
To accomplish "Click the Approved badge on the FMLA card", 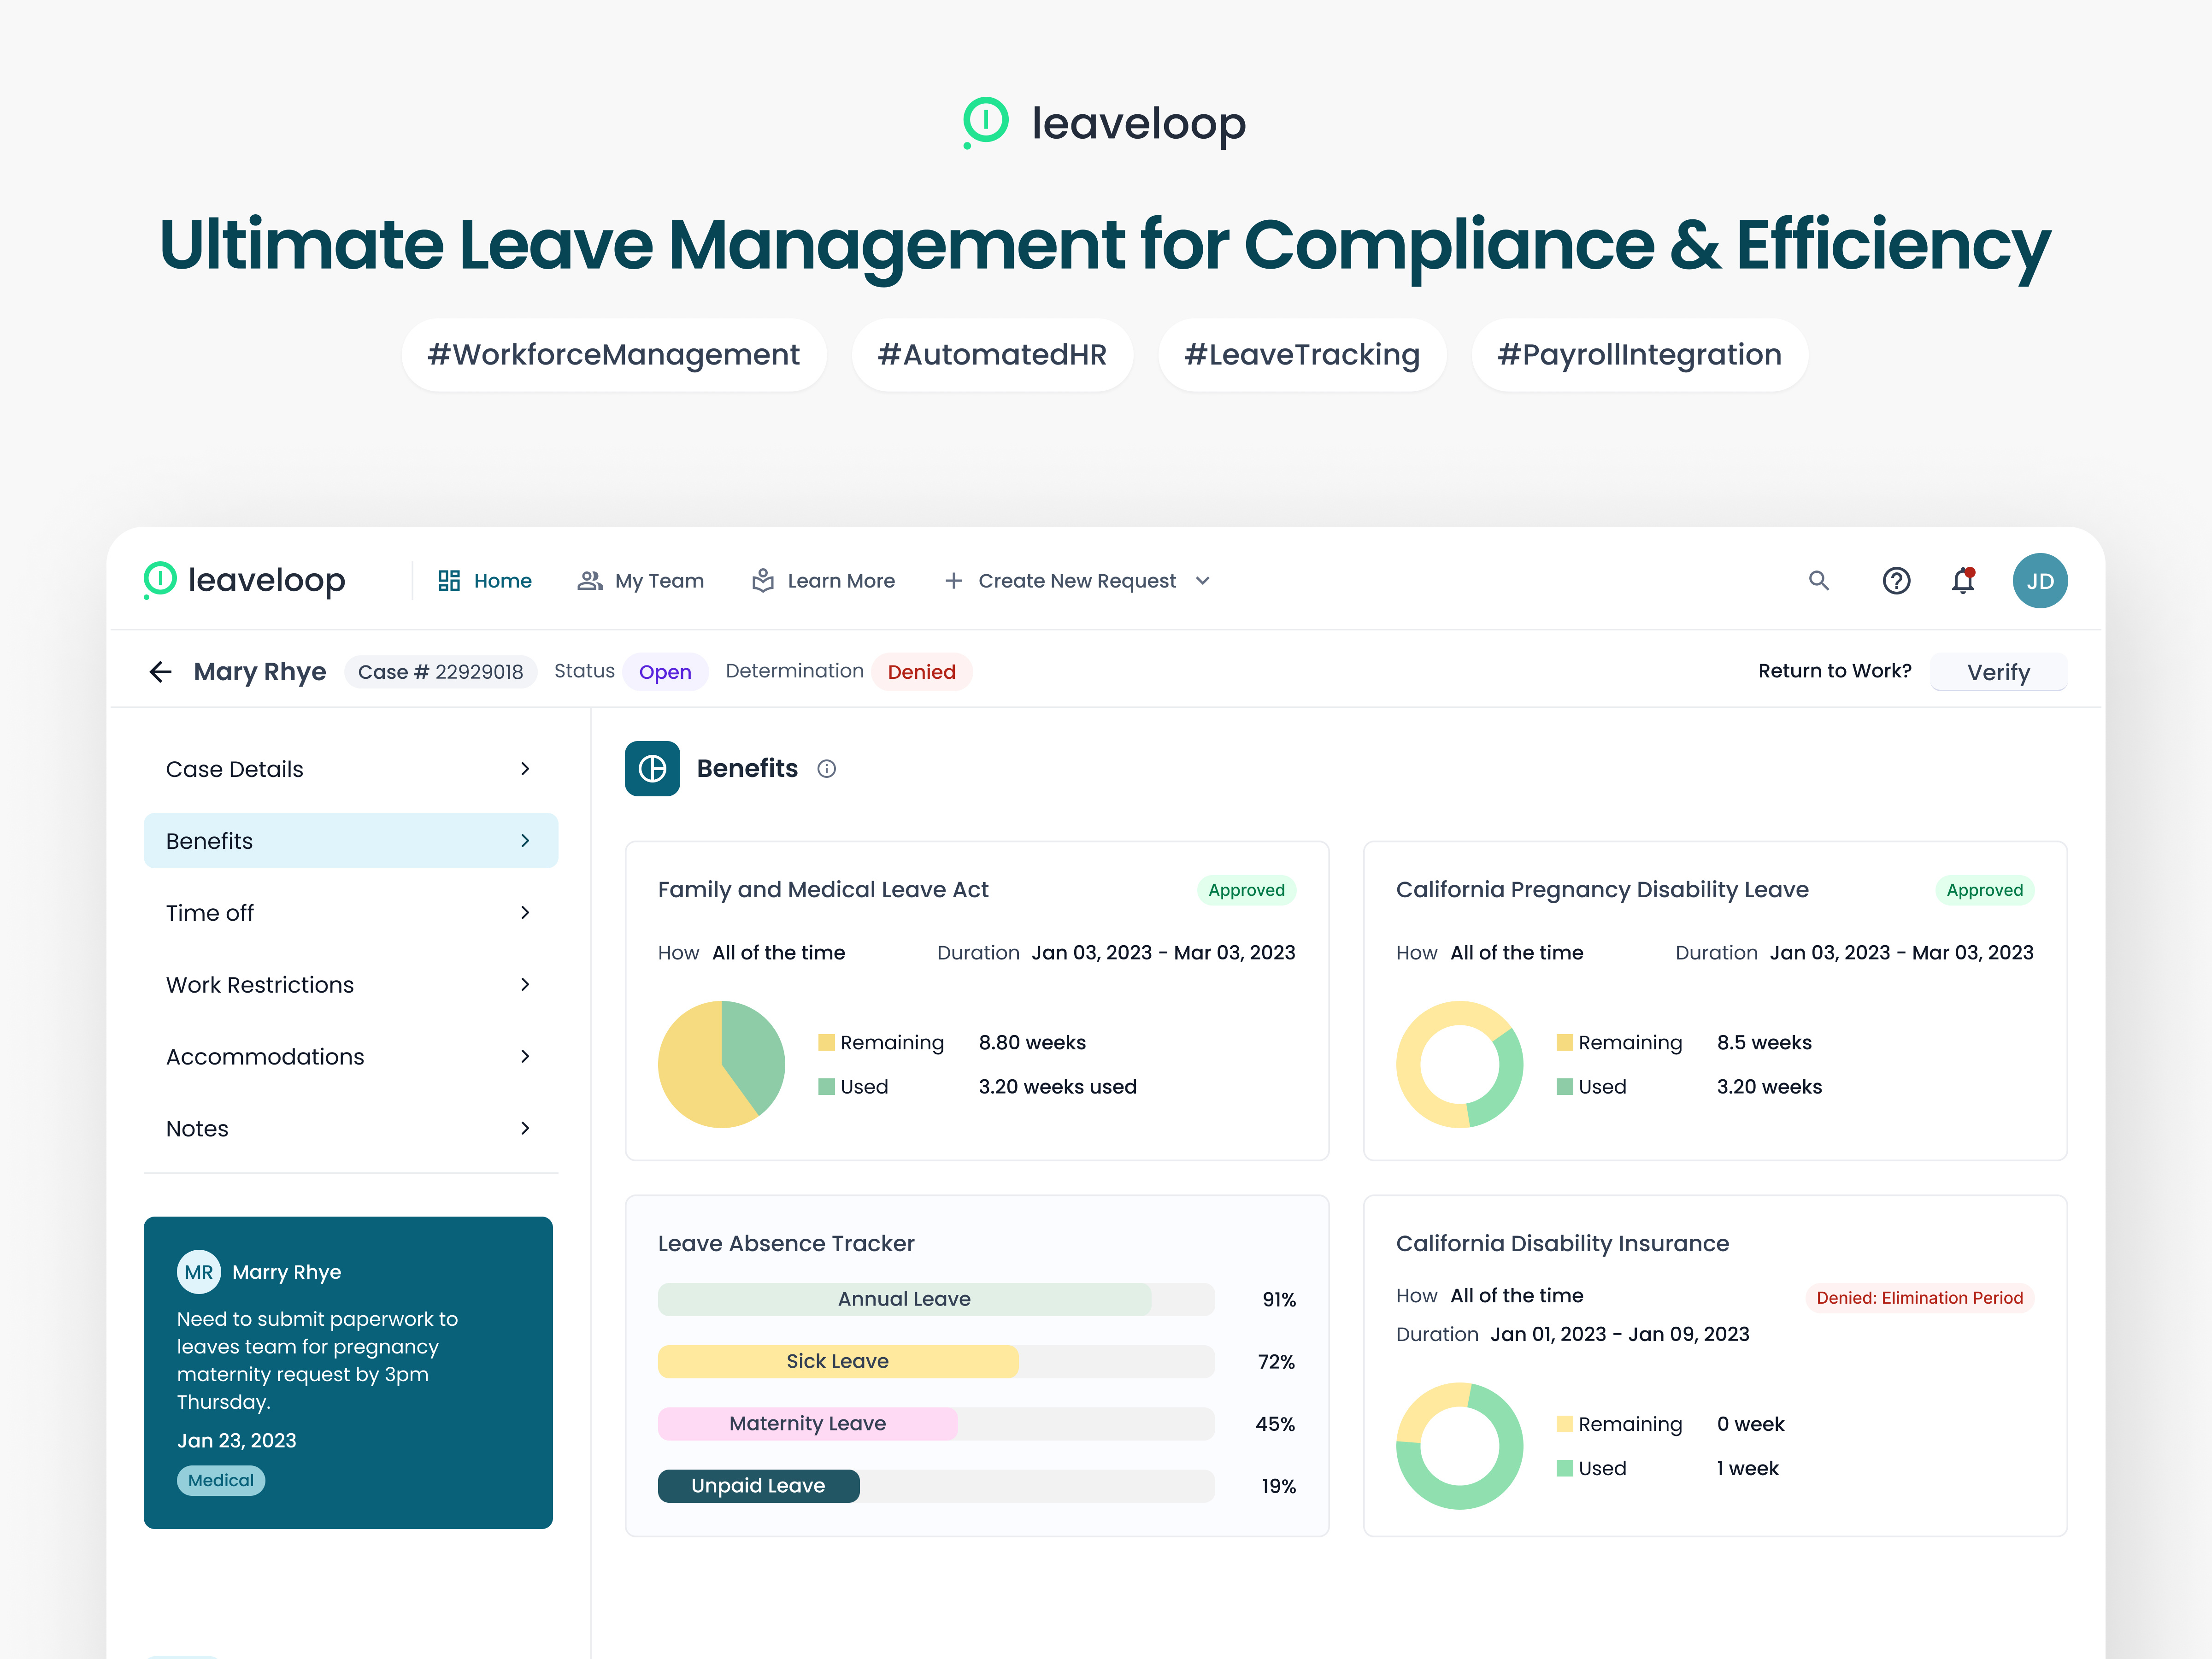I will click(1246, 890).
